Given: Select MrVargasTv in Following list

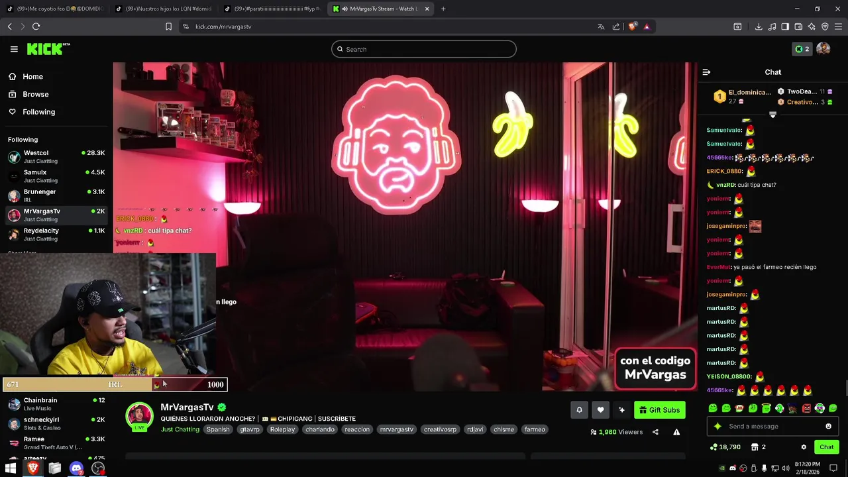Looking at the screenshot, I should 56,215.
